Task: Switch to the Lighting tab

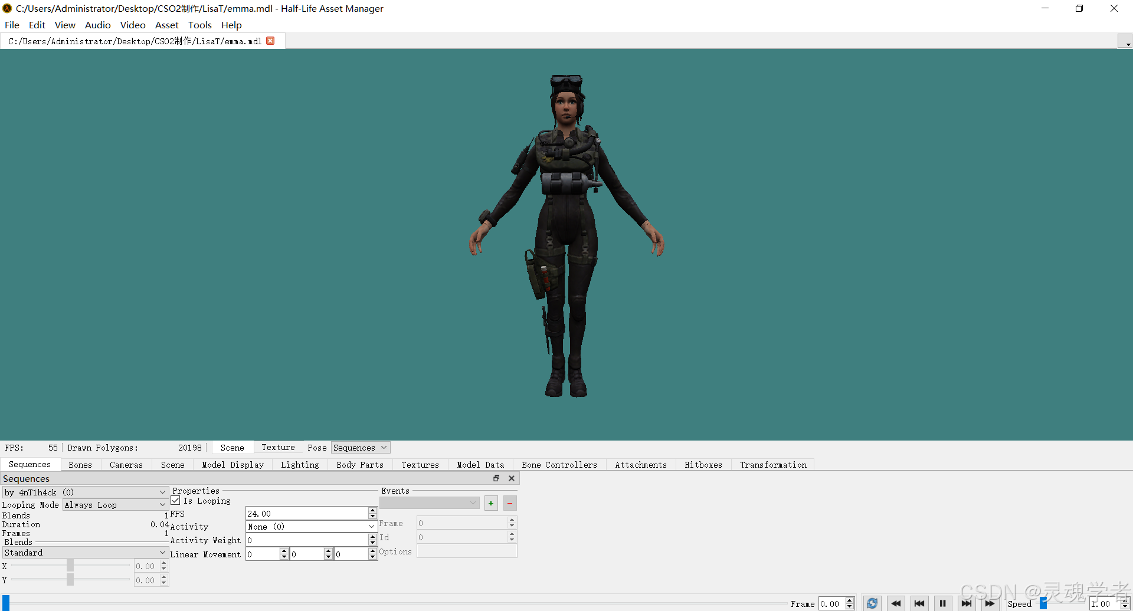Action: pos(300,465)
